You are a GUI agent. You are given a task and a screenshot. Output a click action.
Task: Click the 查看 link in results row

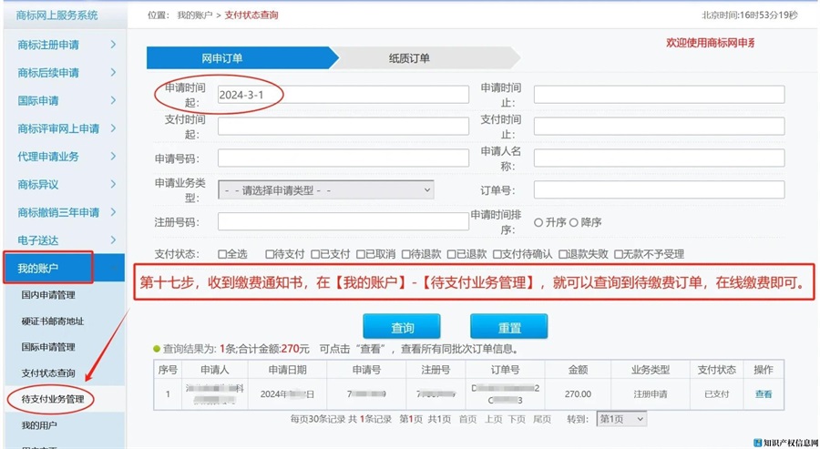[763, 394]
